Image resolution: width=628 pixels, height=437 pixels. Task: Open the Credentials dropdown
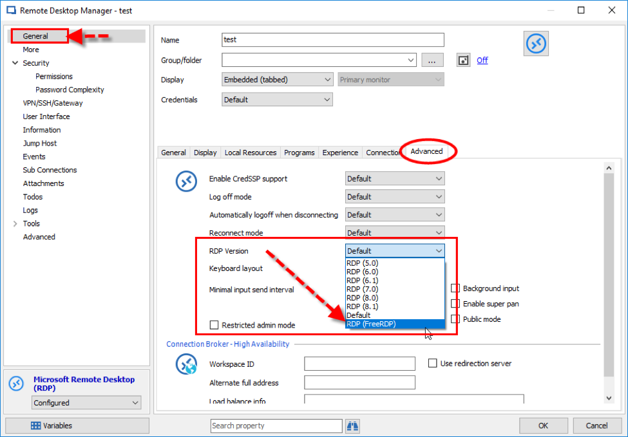tap(277, 100)
